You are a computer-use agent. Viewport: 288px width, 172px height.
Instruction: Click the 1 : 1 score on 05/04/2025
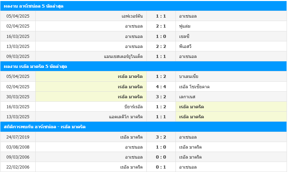pos(161,16)
